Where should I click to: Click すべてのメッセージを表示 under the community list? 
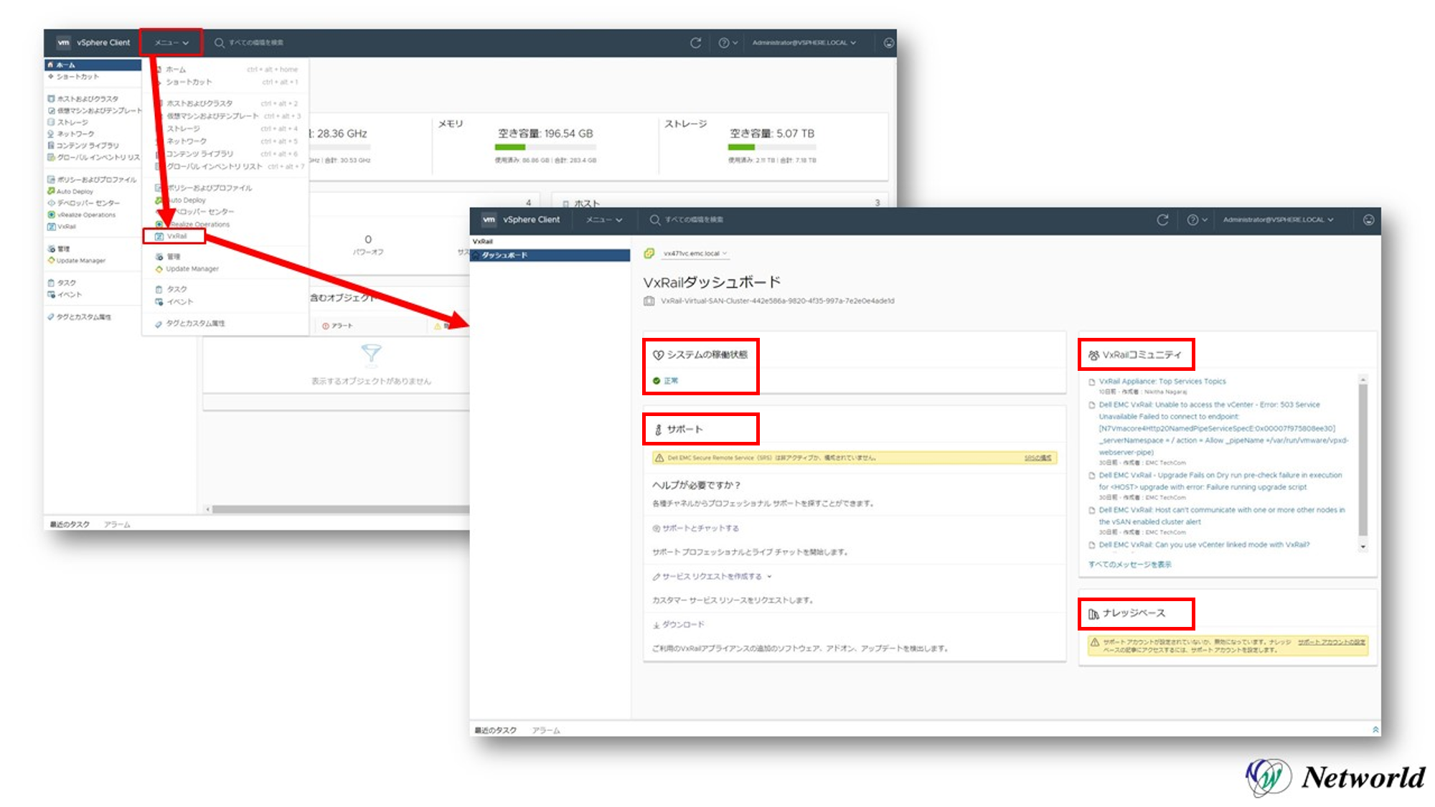(x=1129, y=565)
